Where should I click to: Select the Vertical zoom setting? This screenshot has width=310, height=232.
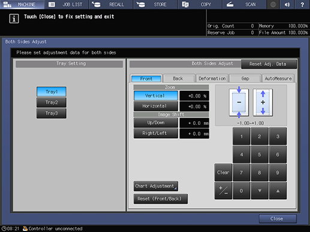(156, 96)
